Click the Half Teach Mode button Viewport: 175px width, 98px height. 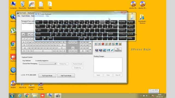pos(66,76)
